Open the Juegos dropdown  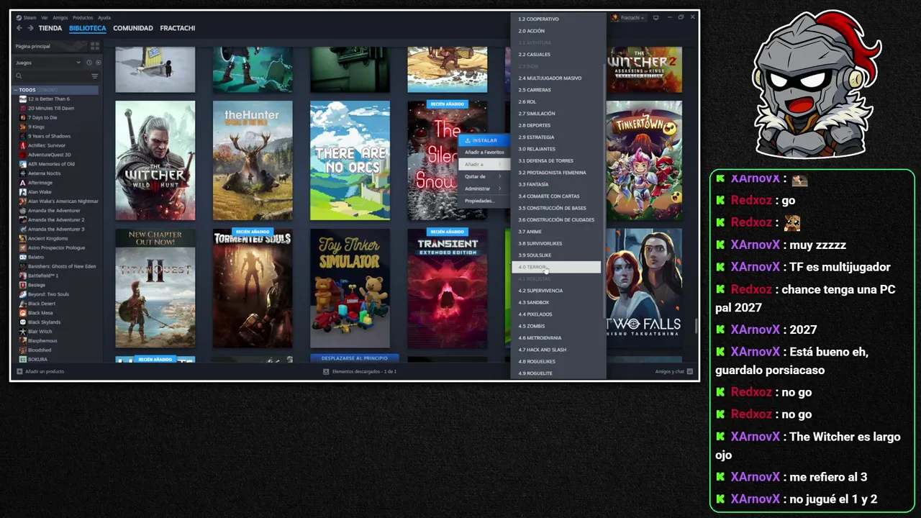[x=47, y=63]
